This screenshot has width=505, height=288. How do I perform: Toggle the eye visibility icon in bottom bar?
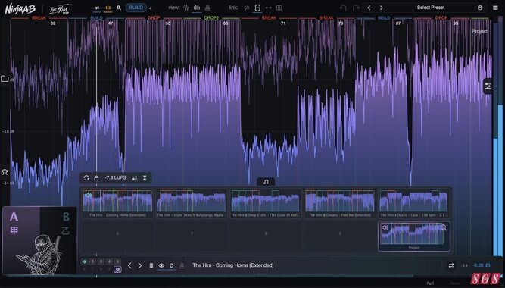click(x=161, y=265)
